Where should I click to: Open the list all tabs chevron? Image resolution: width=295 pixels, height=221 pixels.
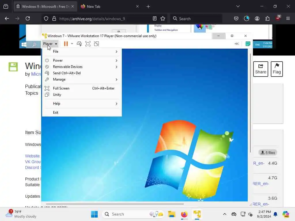(x=238, y=6)
